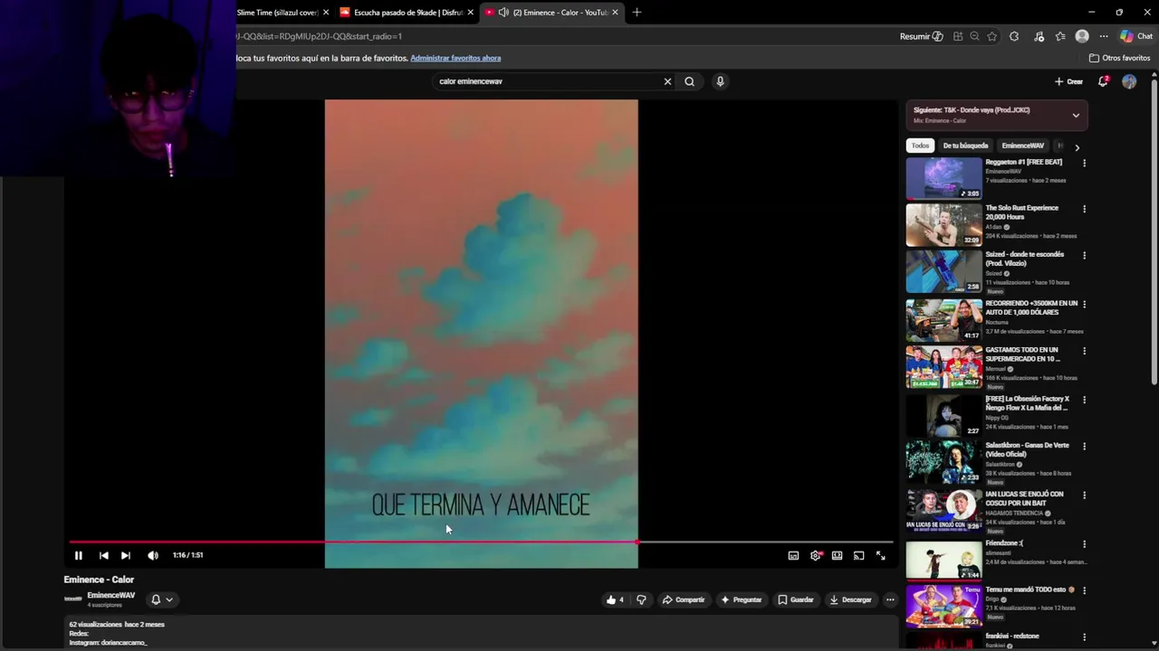Screen dimensions: 1159x651
Task: Click the Descargar download button
Action: click(850, 599)
